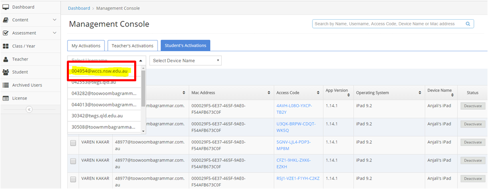Expand the Assessment menu chevron
The image size is (488, 189).
coord(54,33)
